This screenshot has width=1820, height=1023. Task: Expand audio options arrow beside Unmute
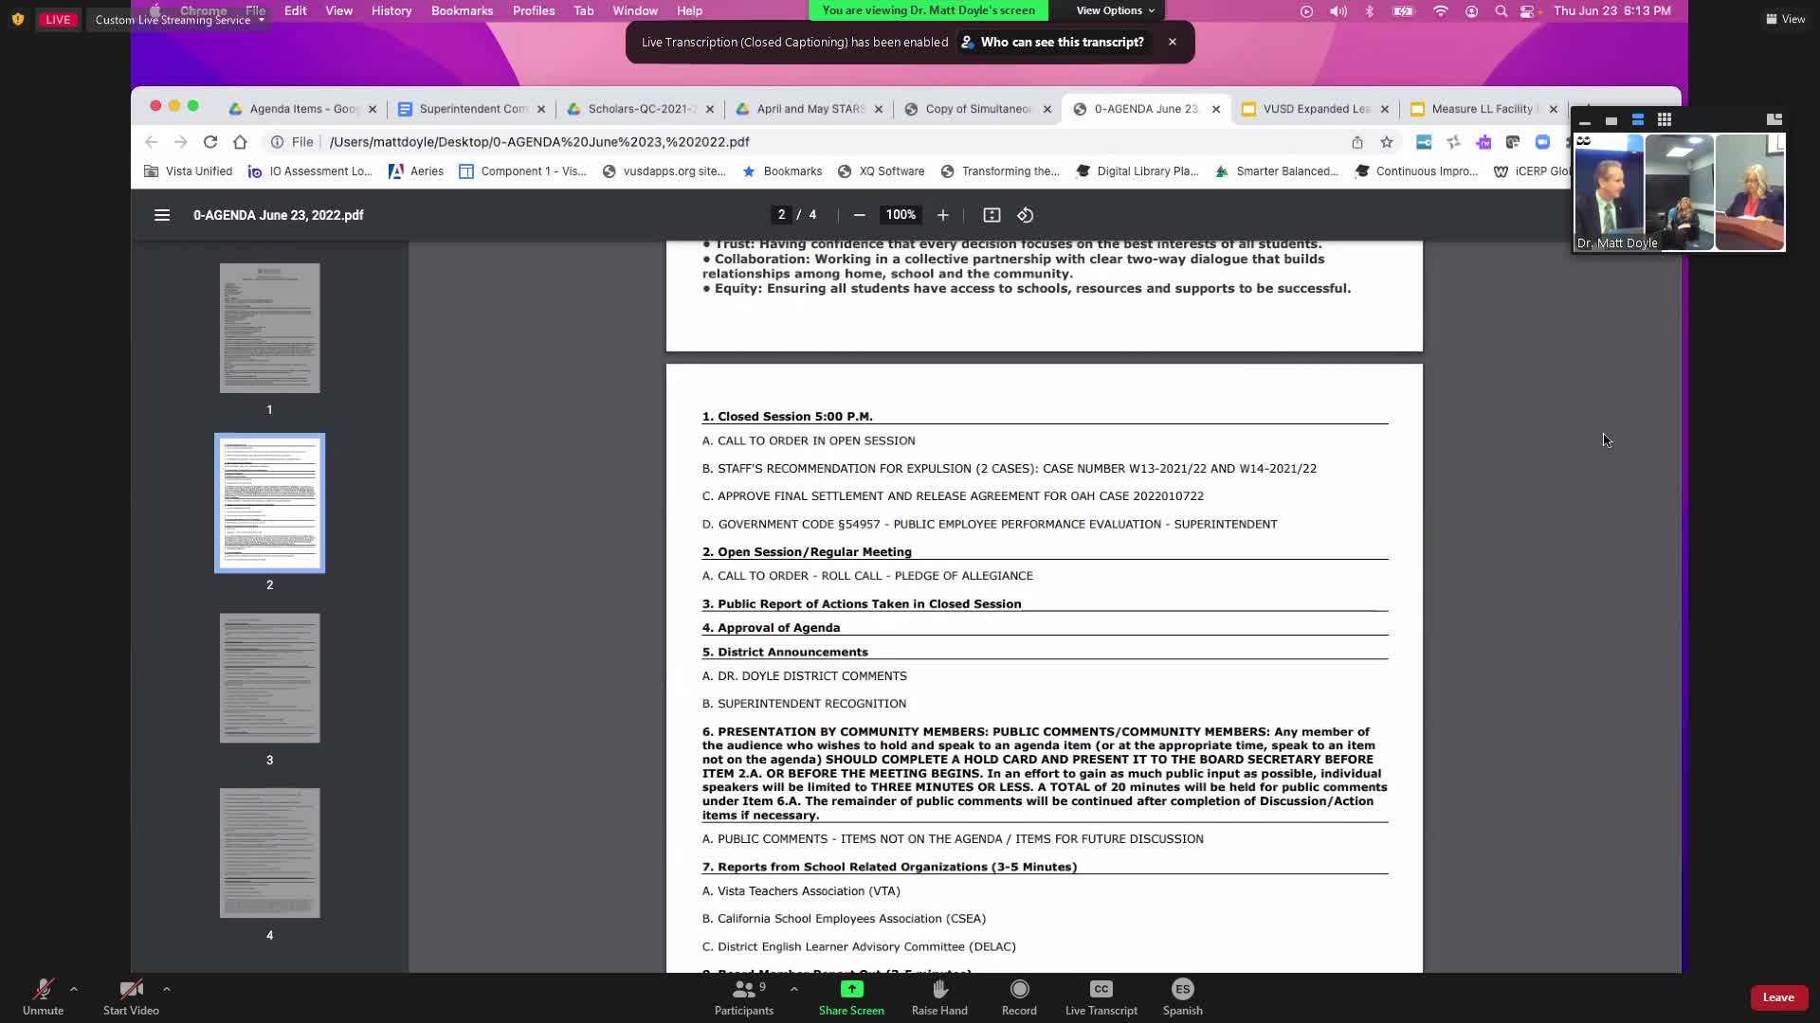(x=74, y=989)
